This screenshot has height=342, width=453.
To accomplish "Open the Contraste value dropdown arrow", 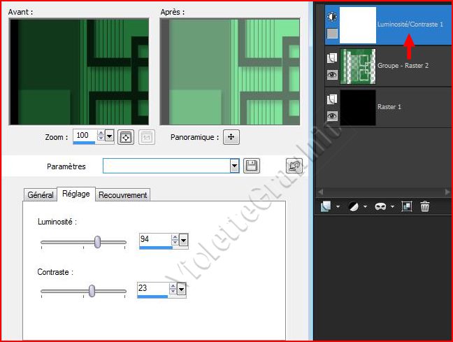I will click(182, 289).
